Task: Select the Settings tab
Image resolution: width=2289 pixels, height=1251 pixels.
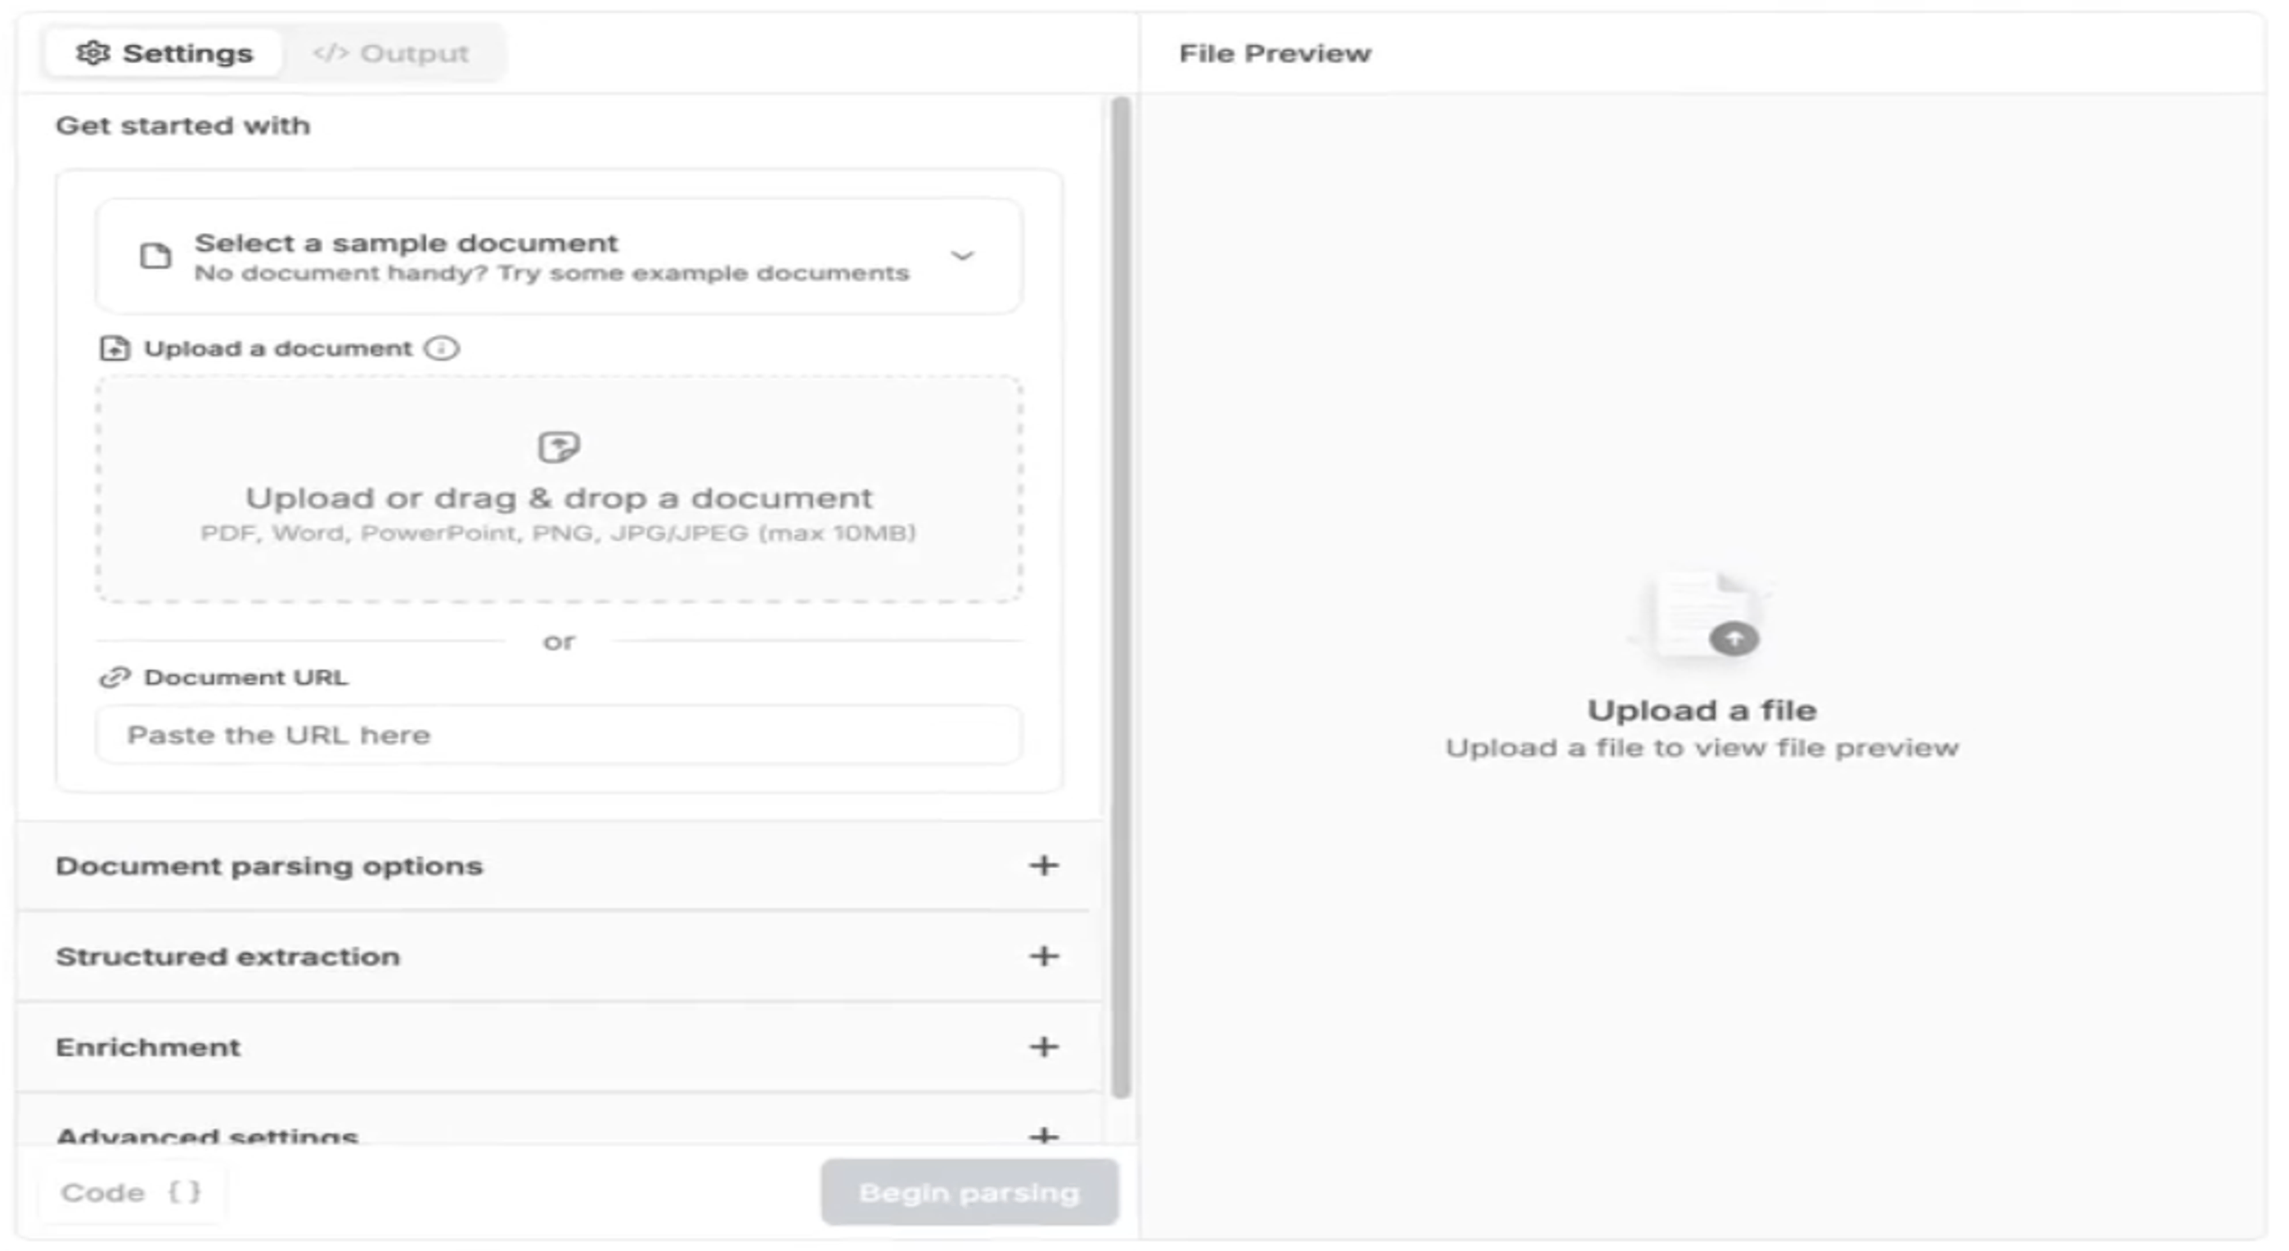Action: click(x=165, y=53)
